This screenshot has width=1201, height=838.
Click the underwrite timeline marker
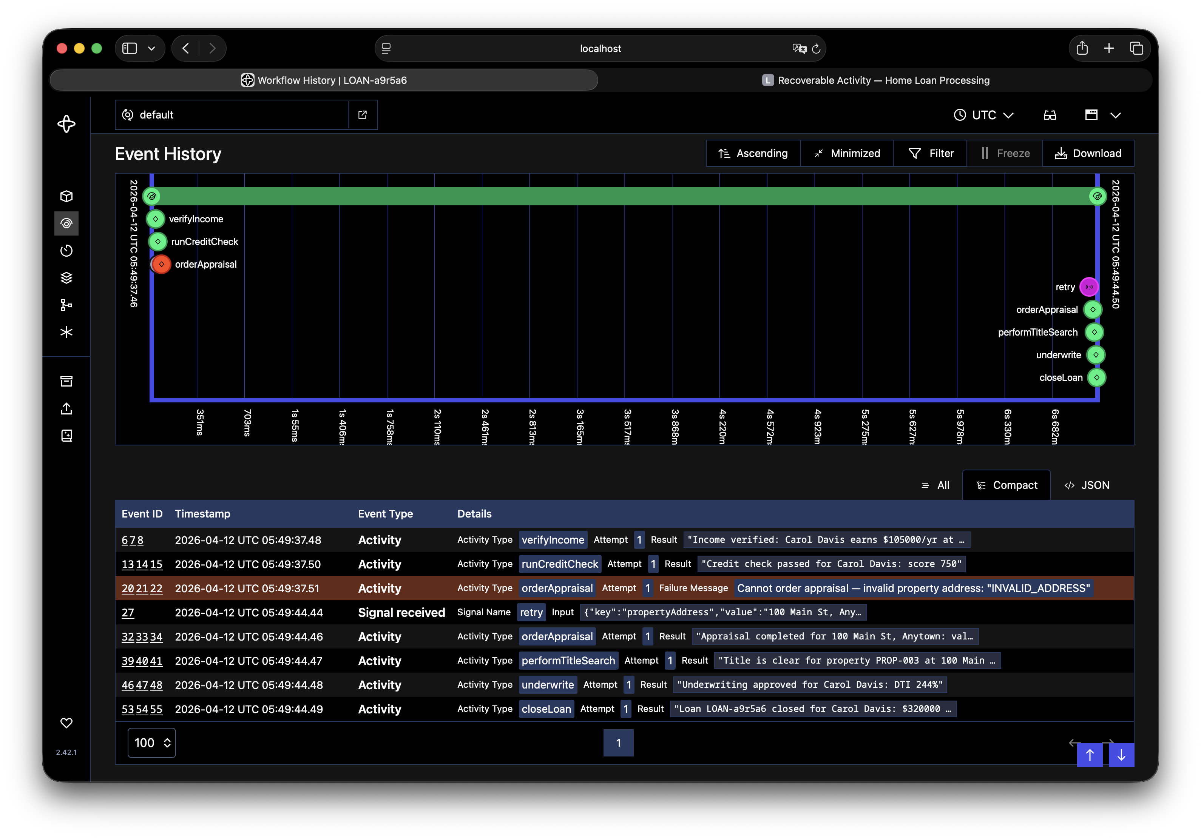click(x=1096, y=355)
